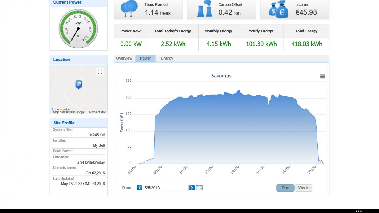Click the 101.39 kWh yearly energy value
Image resolution: width=379 pixels, height=213 pixels.
coord(261,44)
